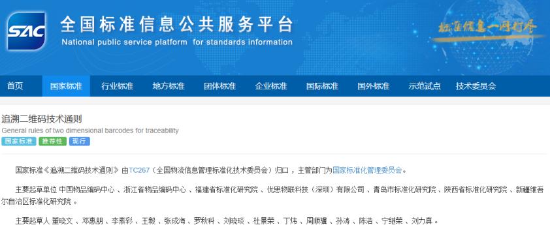This screenshot has height=242, width=550.
Task: Switch to 团体标准 menu item
Action: click(219, 86)
